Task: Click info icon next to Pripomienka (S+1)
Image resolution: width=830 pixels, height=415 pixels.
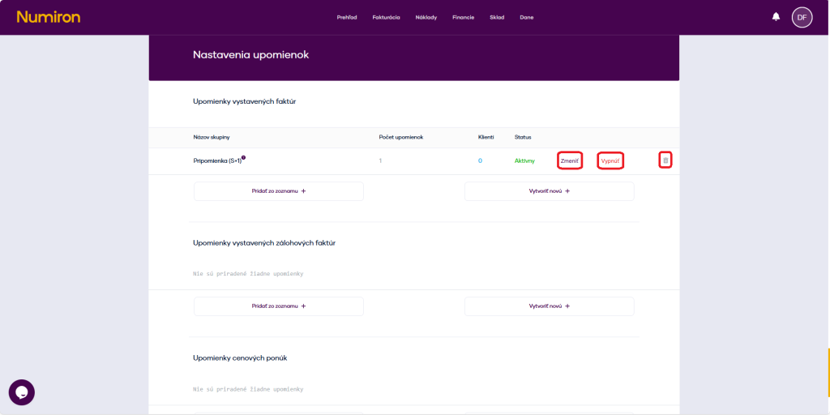Action: (x=243, y=158)
